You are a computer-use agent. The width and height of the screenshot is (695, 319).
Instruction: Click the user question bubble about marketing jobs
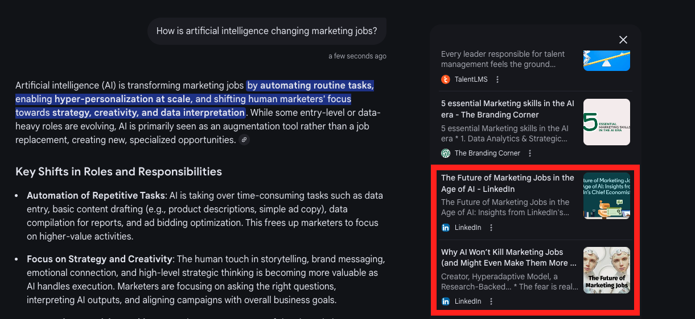(x=266, y=31)
